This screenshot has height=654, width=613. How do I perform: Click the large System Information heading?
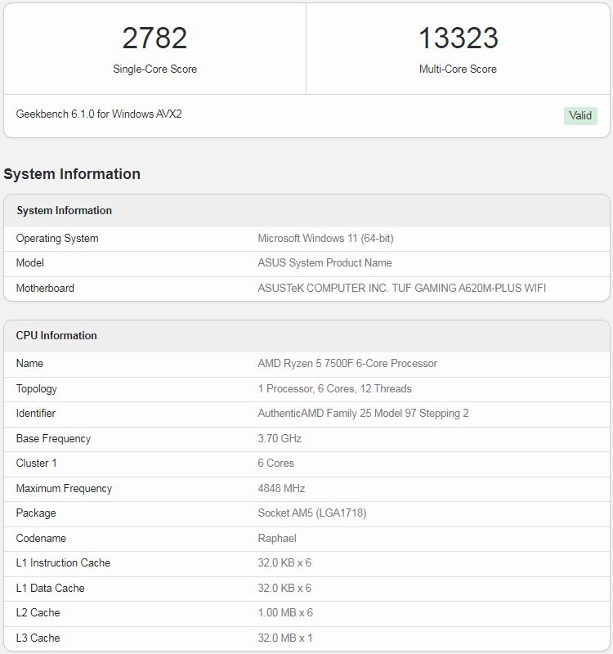coord(72,174)
